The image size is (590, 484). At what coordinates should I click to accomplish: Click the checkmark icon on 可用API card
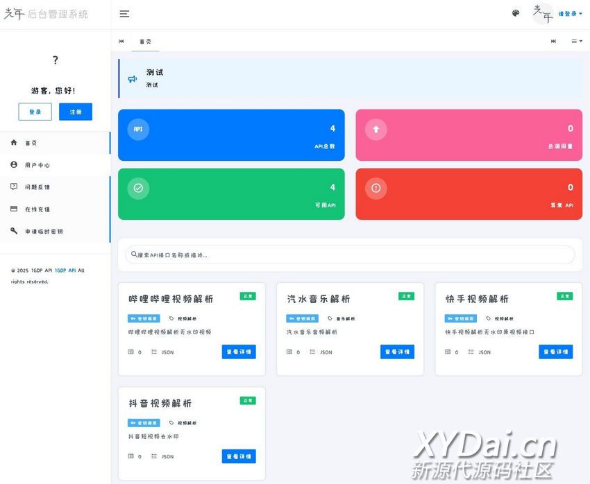pyautogui.click(x=138, y=188)
